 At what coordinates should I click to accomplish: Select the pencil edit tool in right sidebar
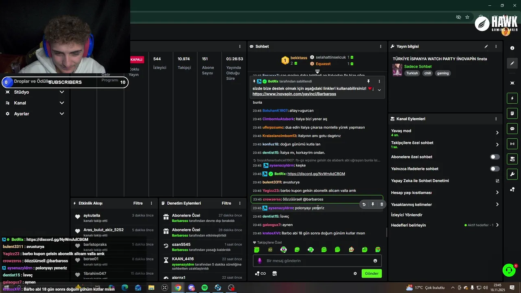(x=512, y=63)
